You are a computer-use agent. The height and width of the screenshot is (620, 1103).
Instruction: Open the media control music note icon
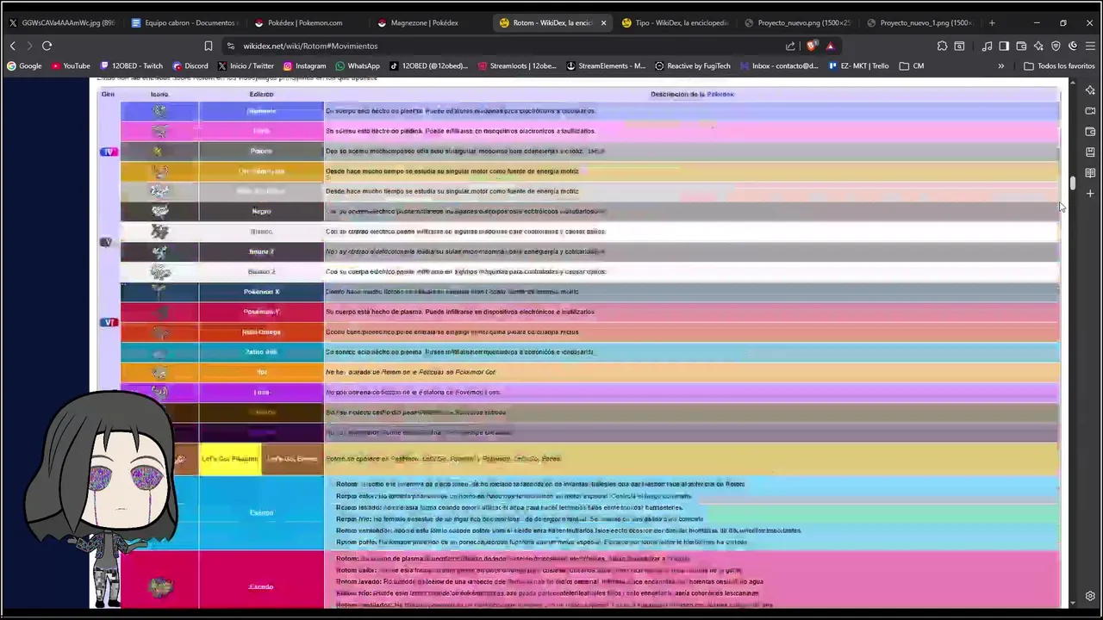click(987, 46)
